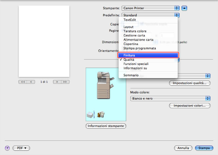Jump to the last preview page
Screen dimensions: 218x155
(65, 82)
